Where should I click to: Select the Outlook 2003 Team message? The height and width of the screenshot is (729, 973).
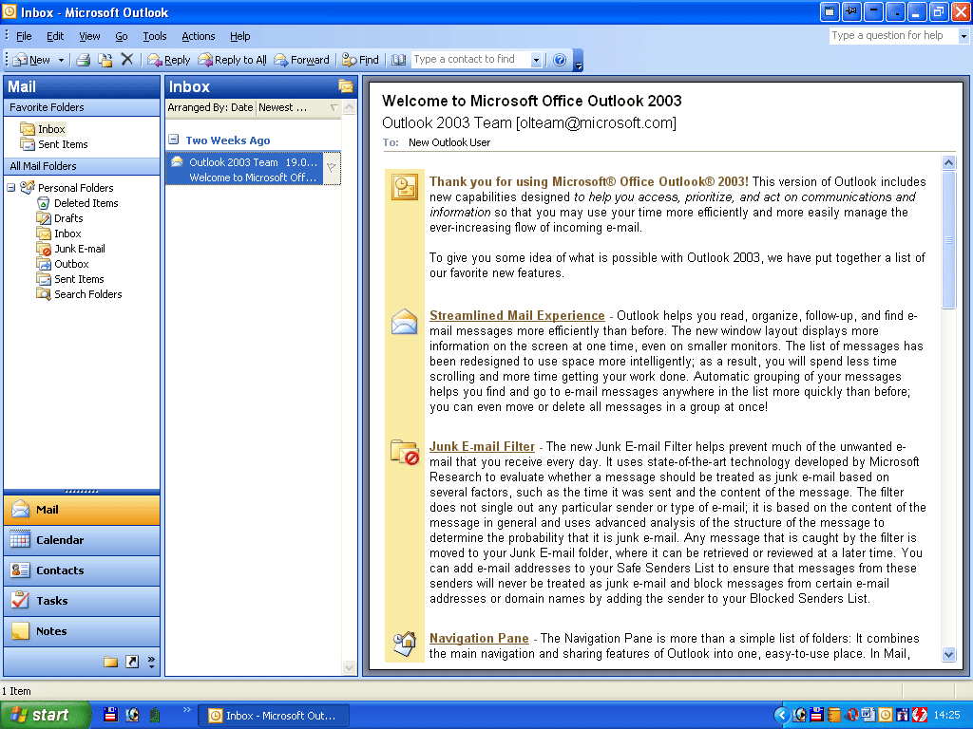244,169
